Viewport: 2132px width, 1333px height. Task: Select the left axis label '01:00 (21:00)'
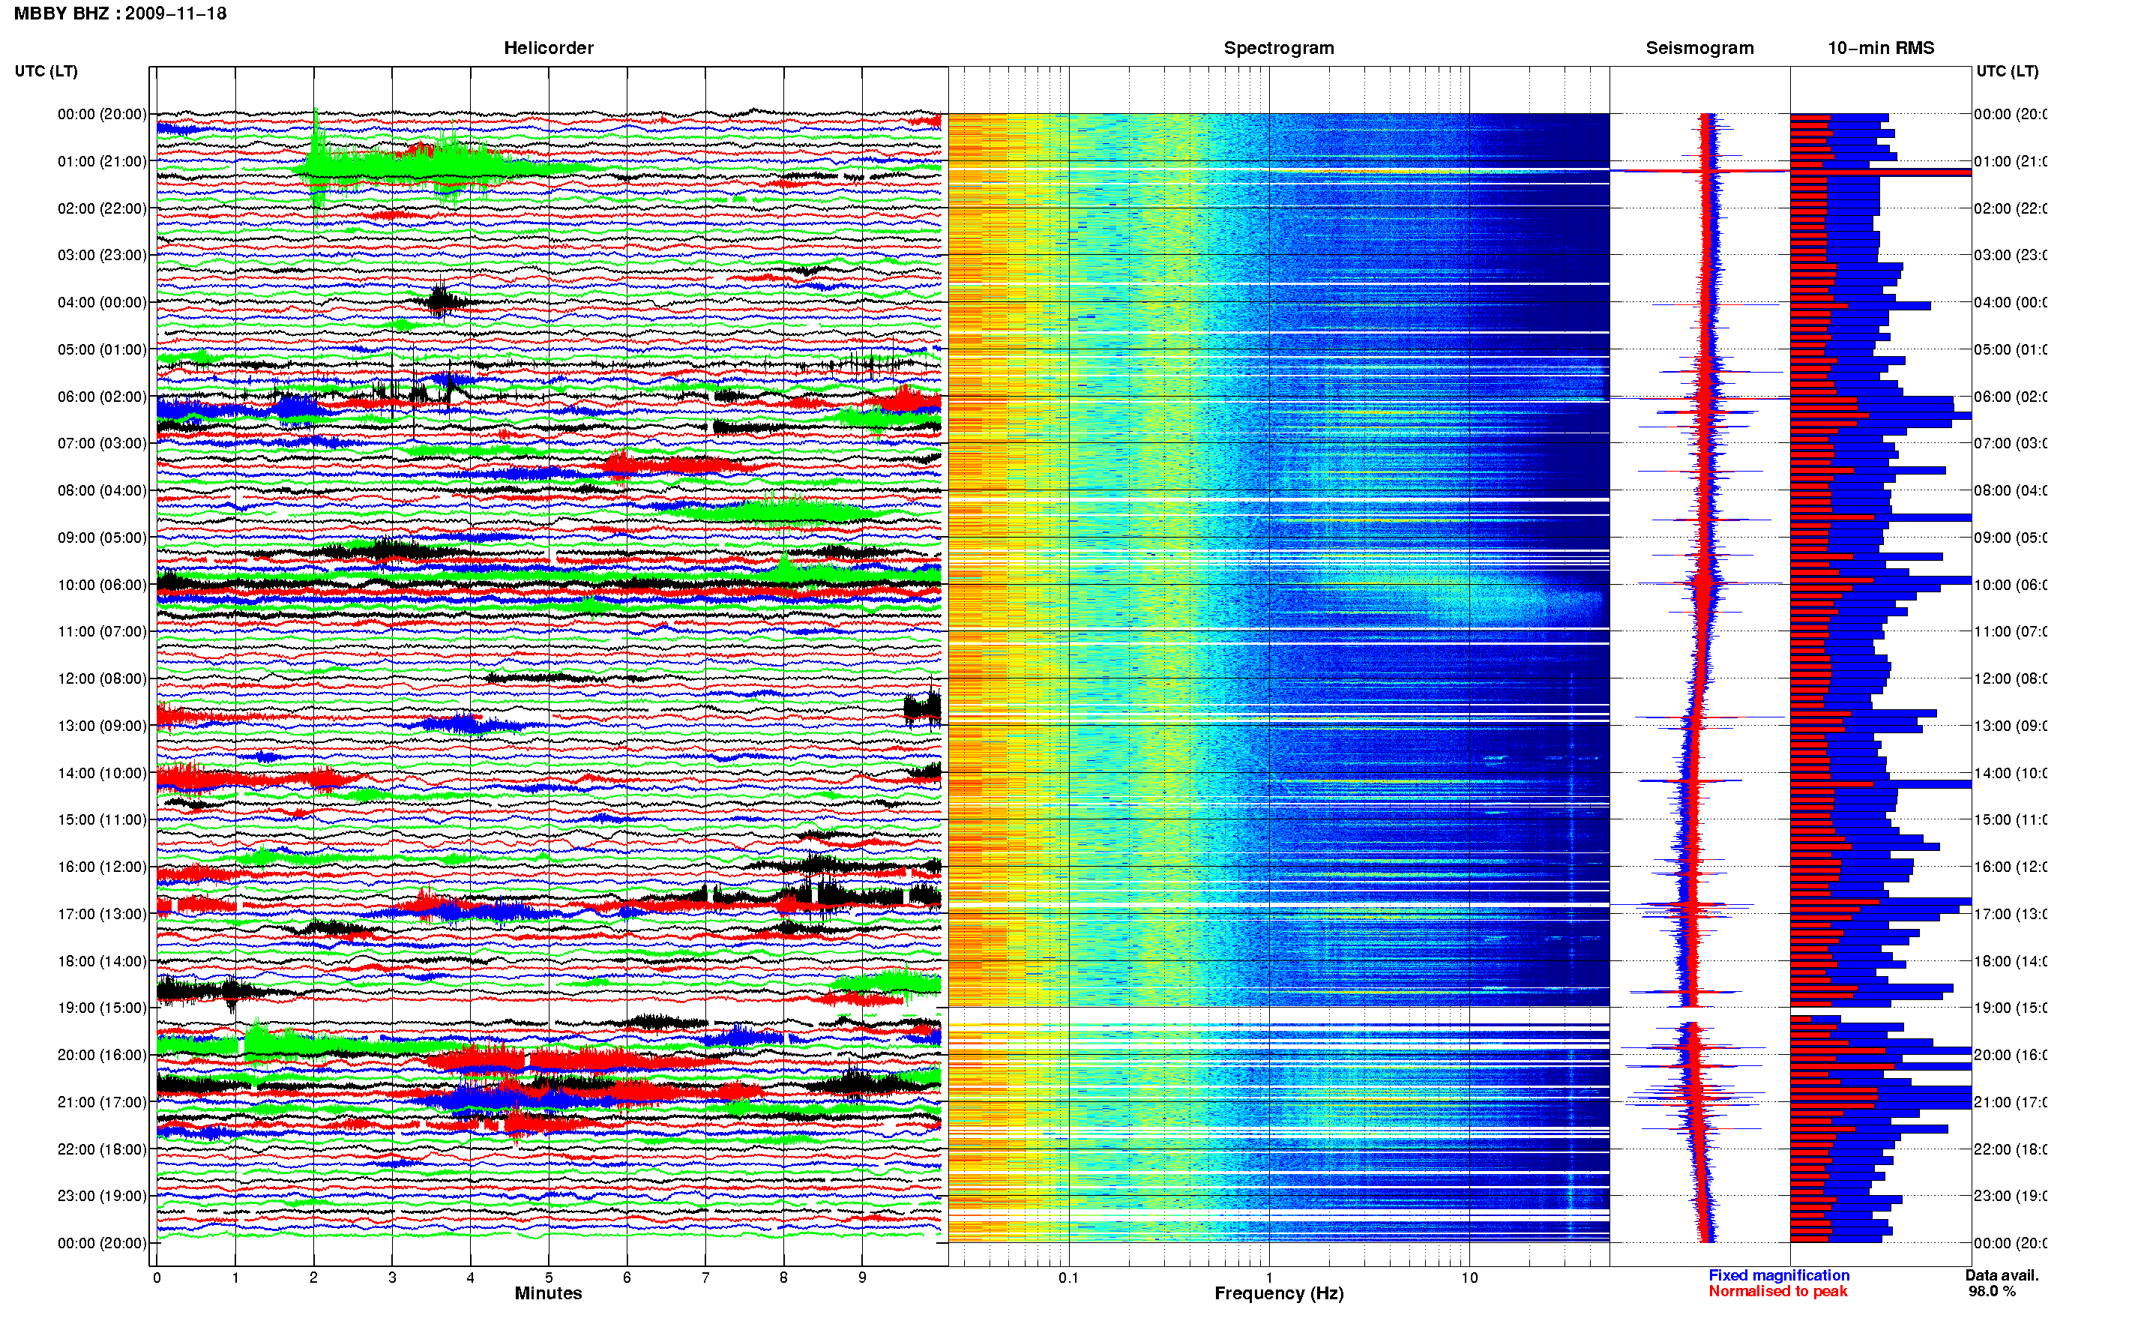pyautogui.click(x=102, y=161)
